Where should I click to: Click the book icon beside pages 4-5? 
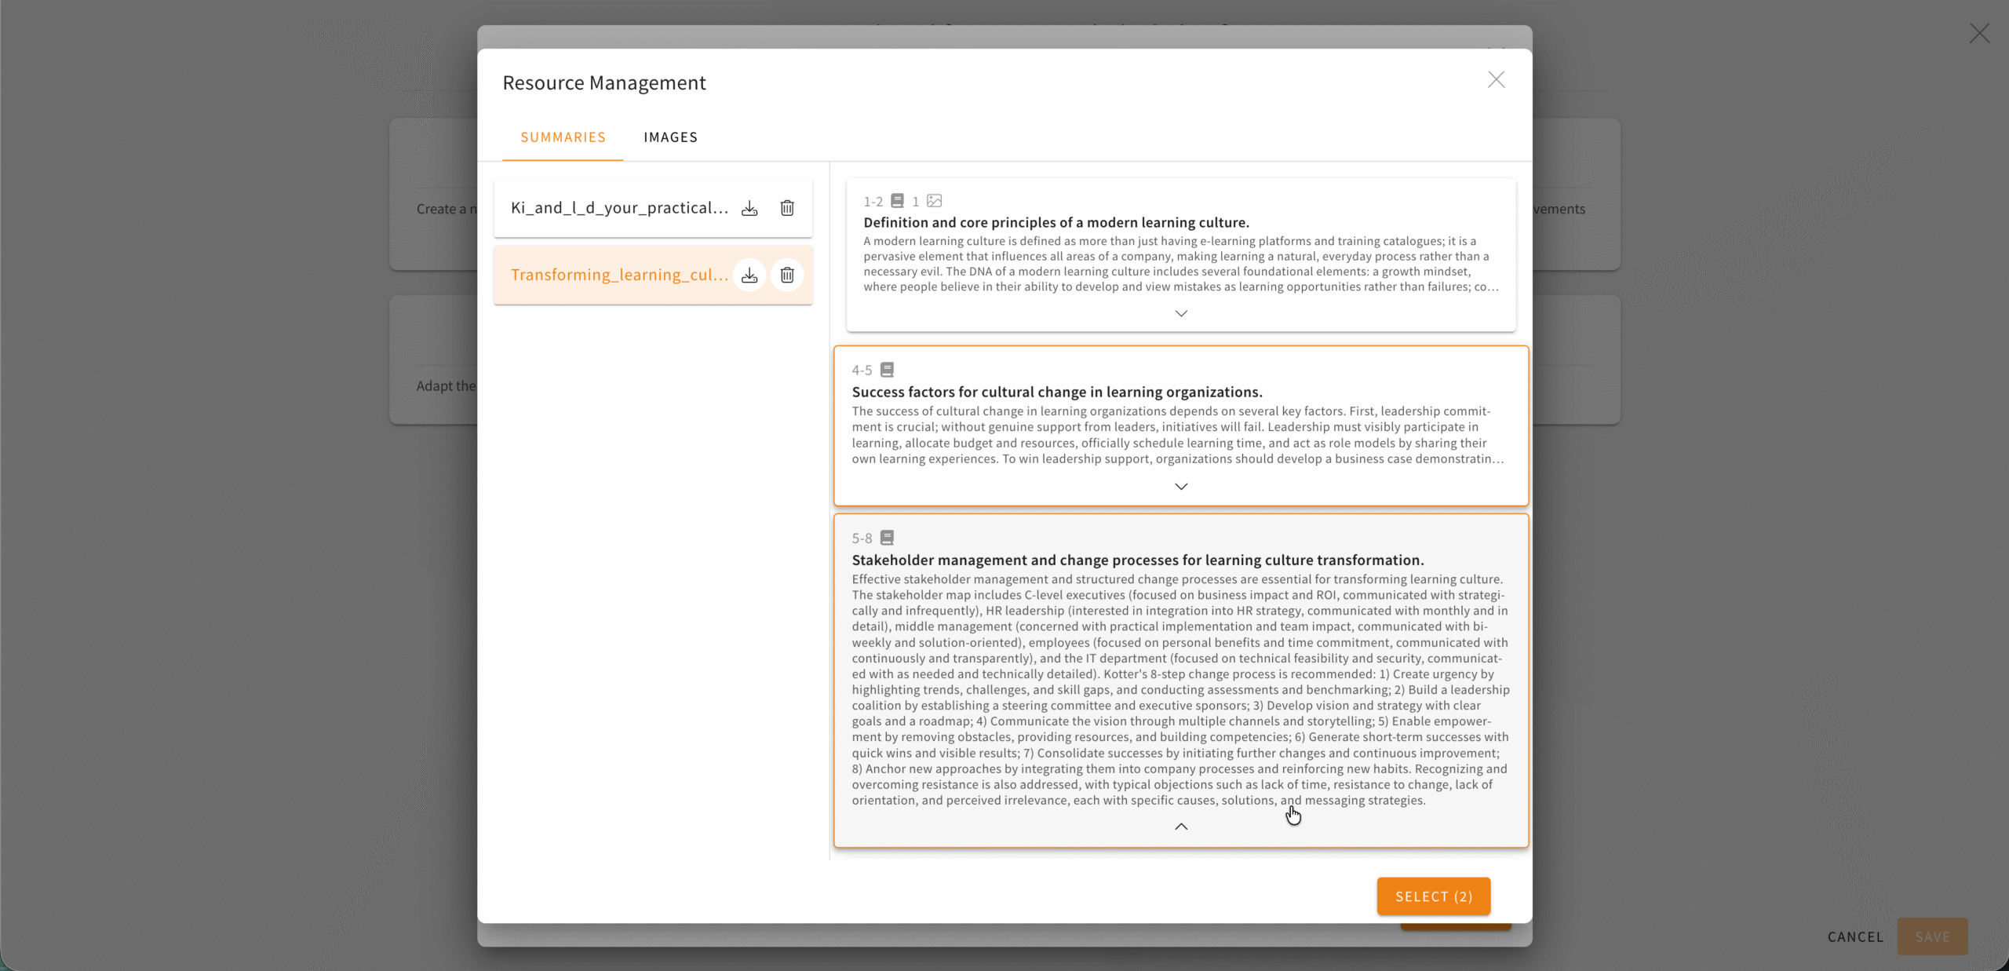[x=887, y=370]
